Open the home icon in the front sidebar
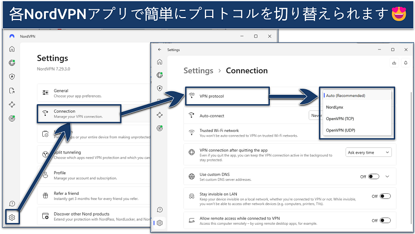This screenshot has height=234, width=415. point(160,62)
